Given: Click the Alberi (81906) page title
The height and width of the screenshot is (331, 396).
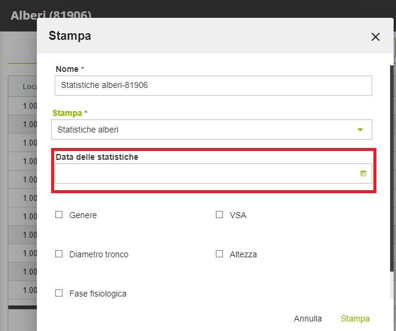Looking at the screenshot, I should (51, 15).
